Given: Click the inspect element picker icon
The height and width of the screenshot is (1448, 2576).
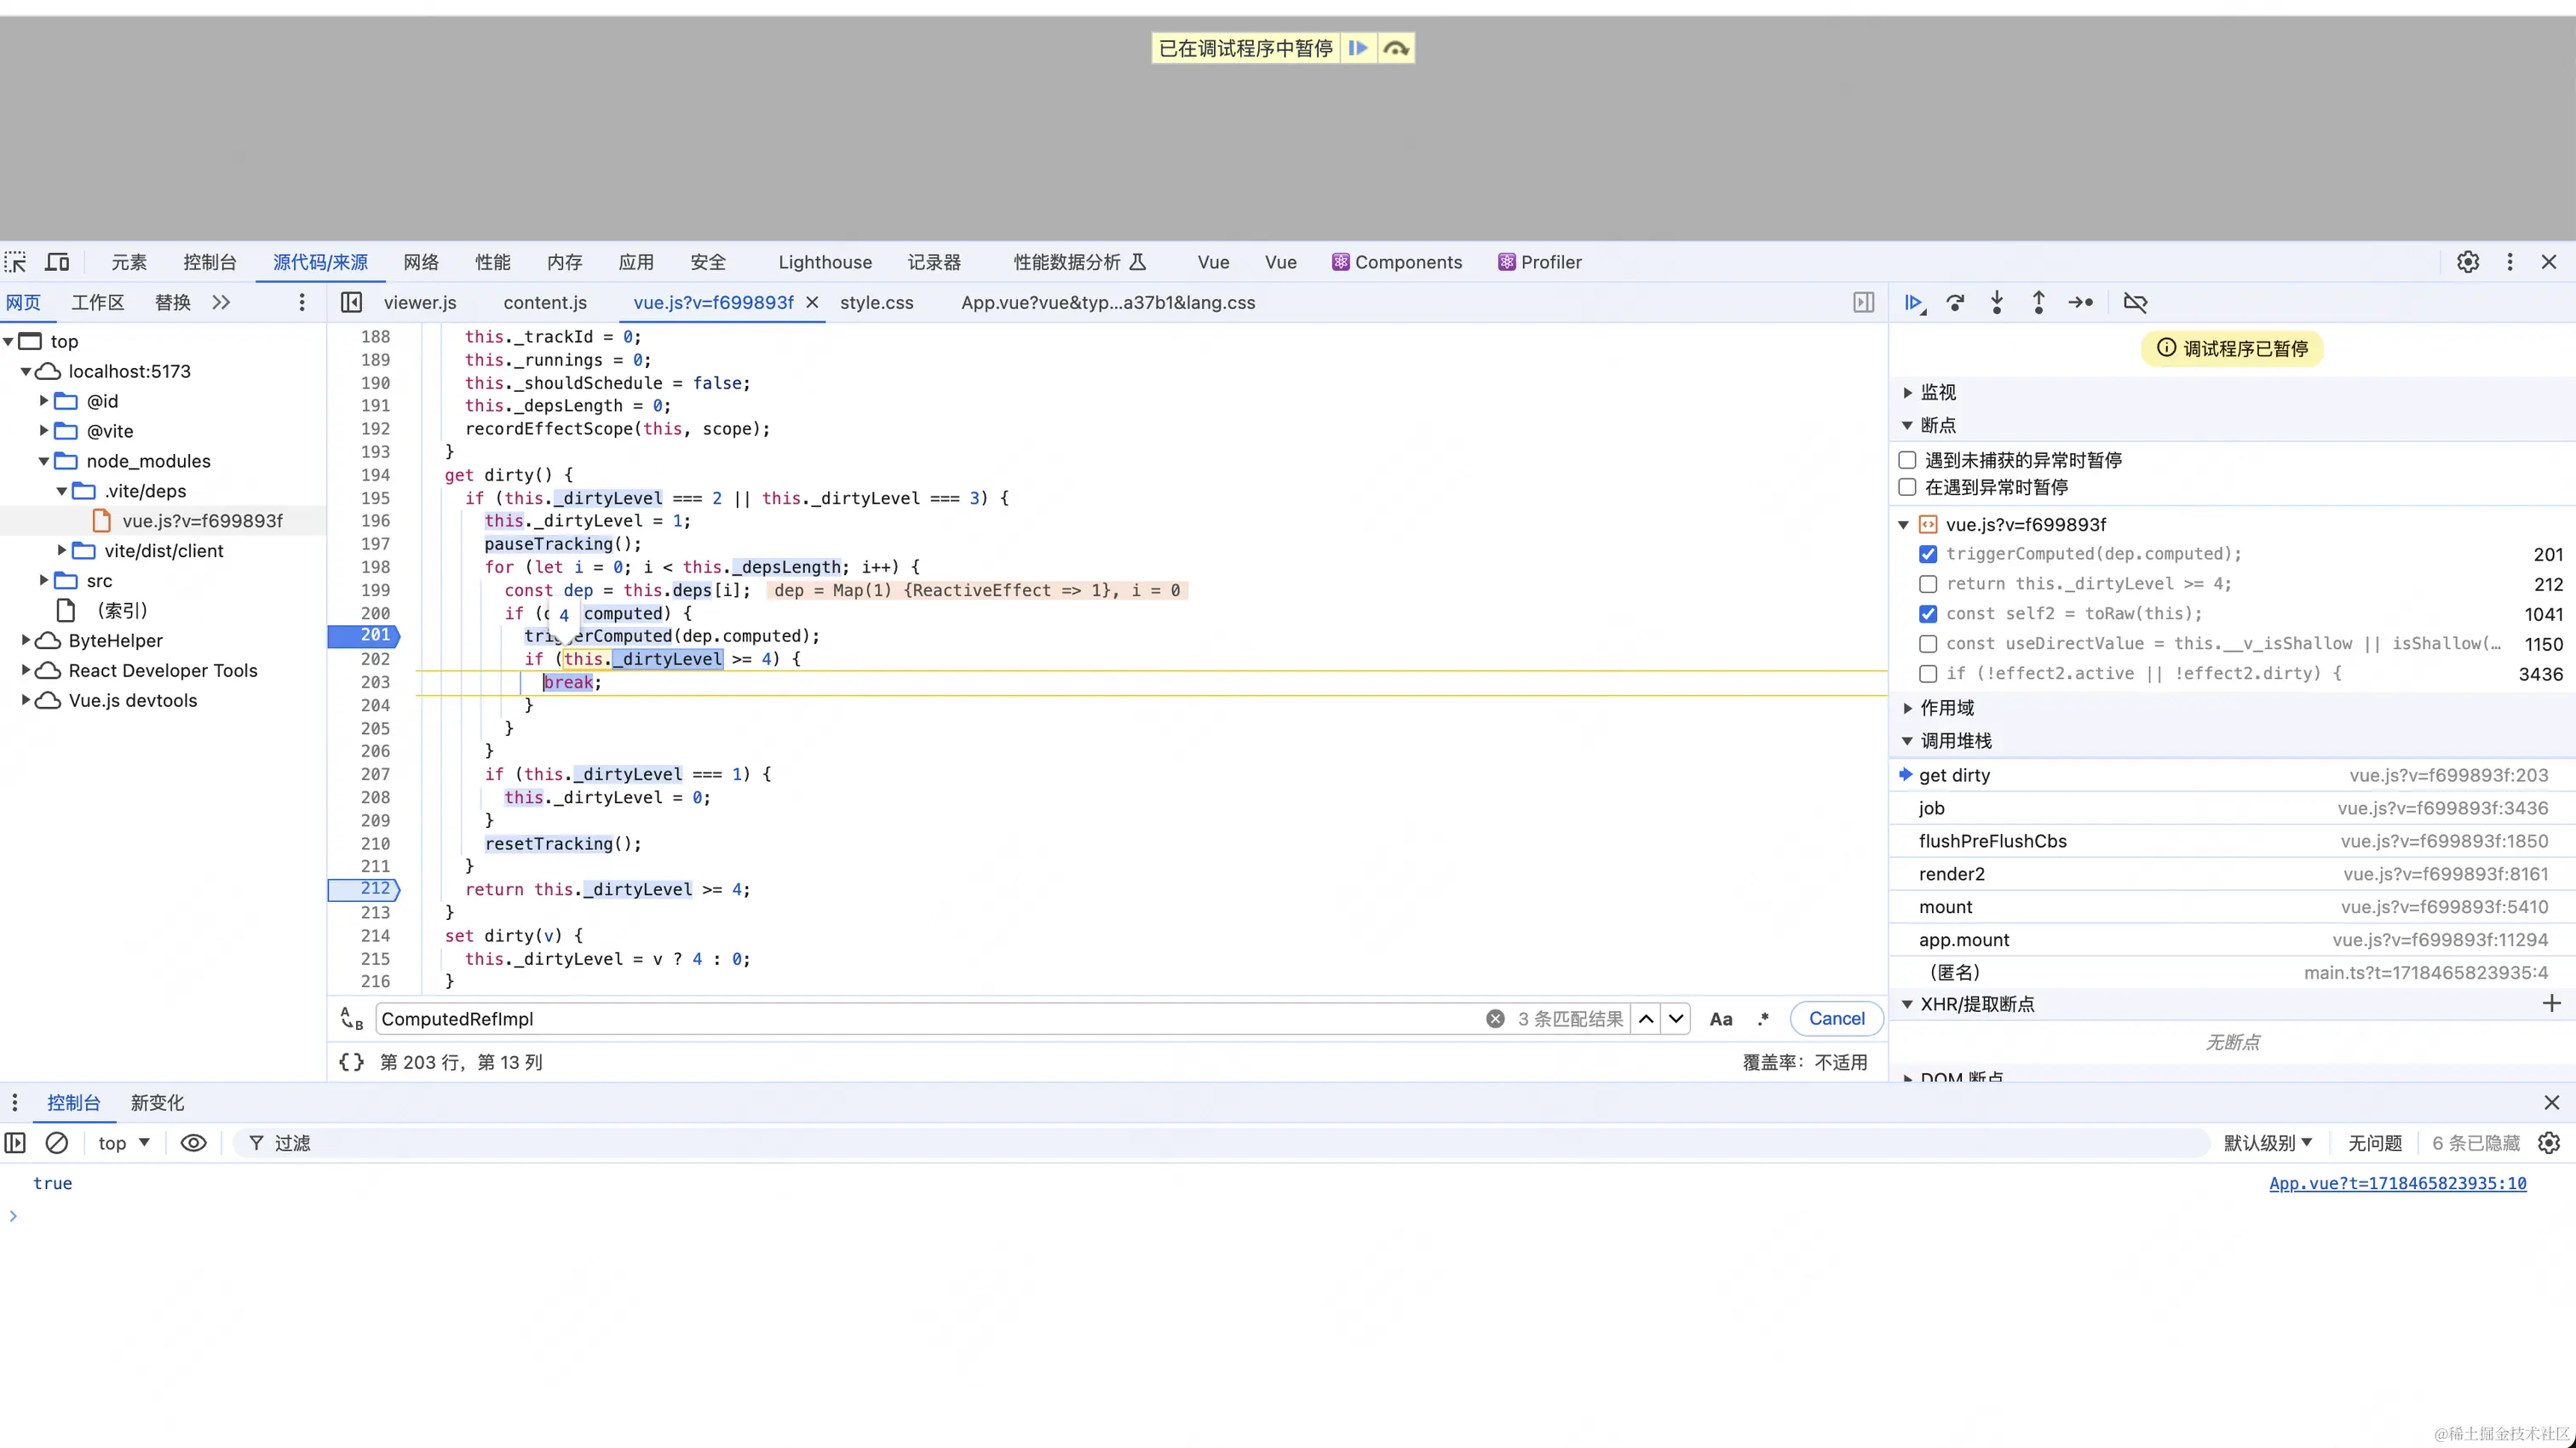Looking at the screenshot, I should [x=16, y=262].
